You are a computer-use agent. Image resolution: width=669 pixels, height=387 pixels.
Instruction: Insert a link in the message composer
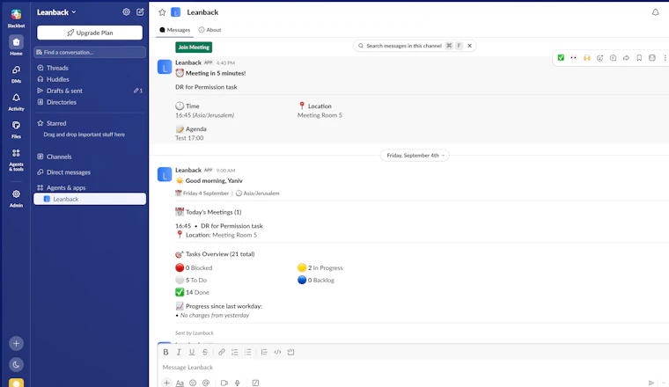222,352
